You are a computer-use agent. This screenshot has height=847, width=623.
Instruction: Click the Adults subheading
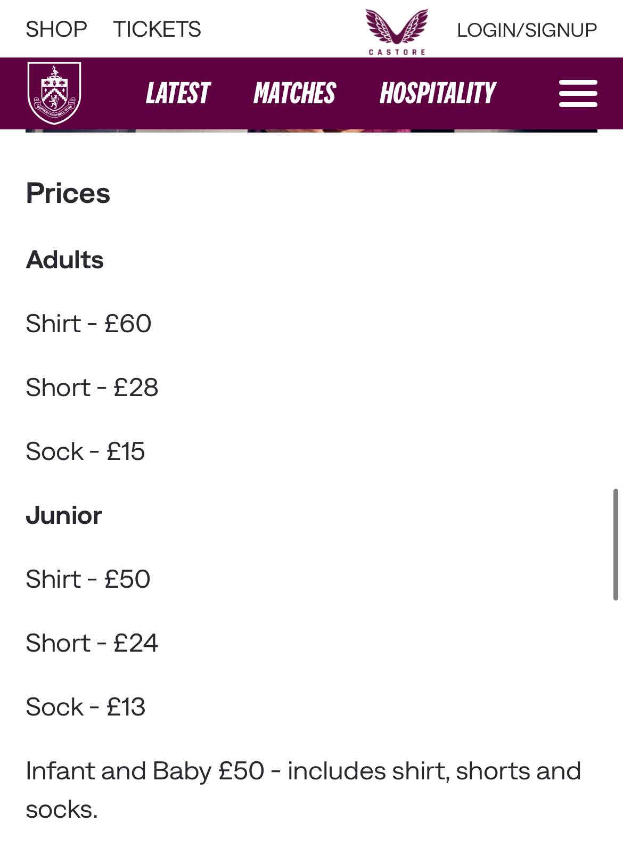[x=65, y=260]
